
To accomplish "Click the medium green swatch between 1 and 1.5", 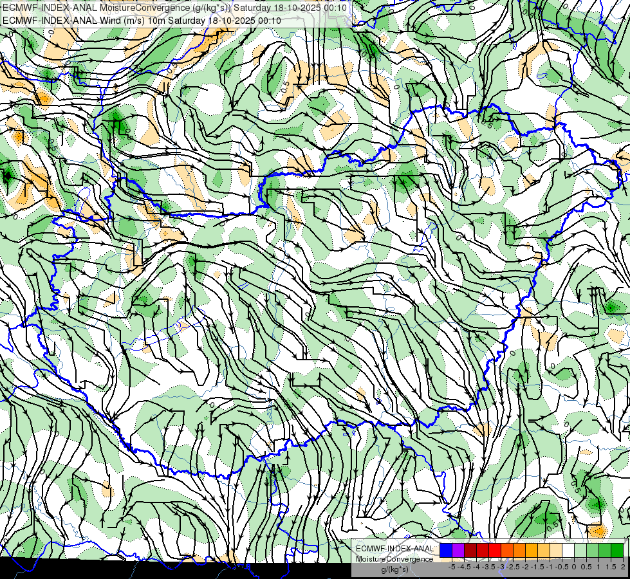I will pyautogui.click(x=605, y=550).
